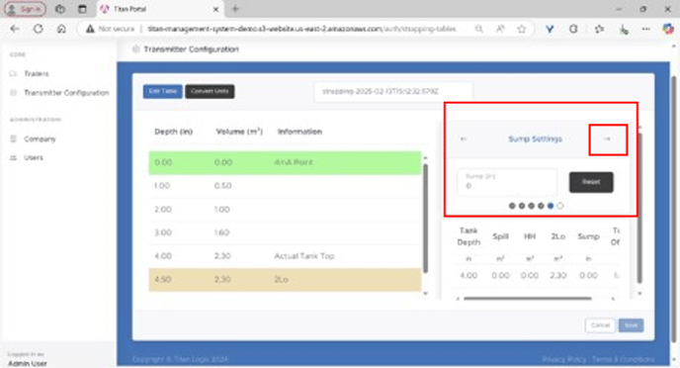This screenshot has width=680, height=368.
Task: Open browser Settings and more menu
Action: click(646, 29)
